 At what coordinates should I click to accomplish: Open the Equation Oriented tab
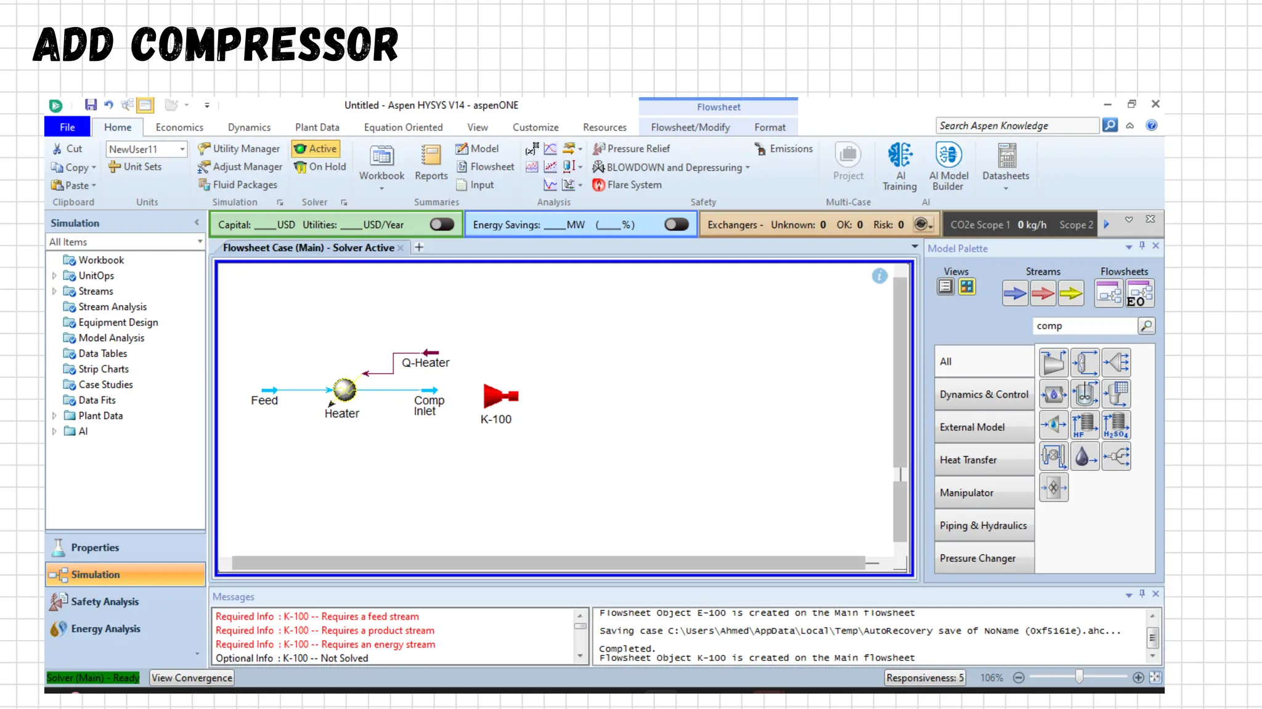click(403, 127)
